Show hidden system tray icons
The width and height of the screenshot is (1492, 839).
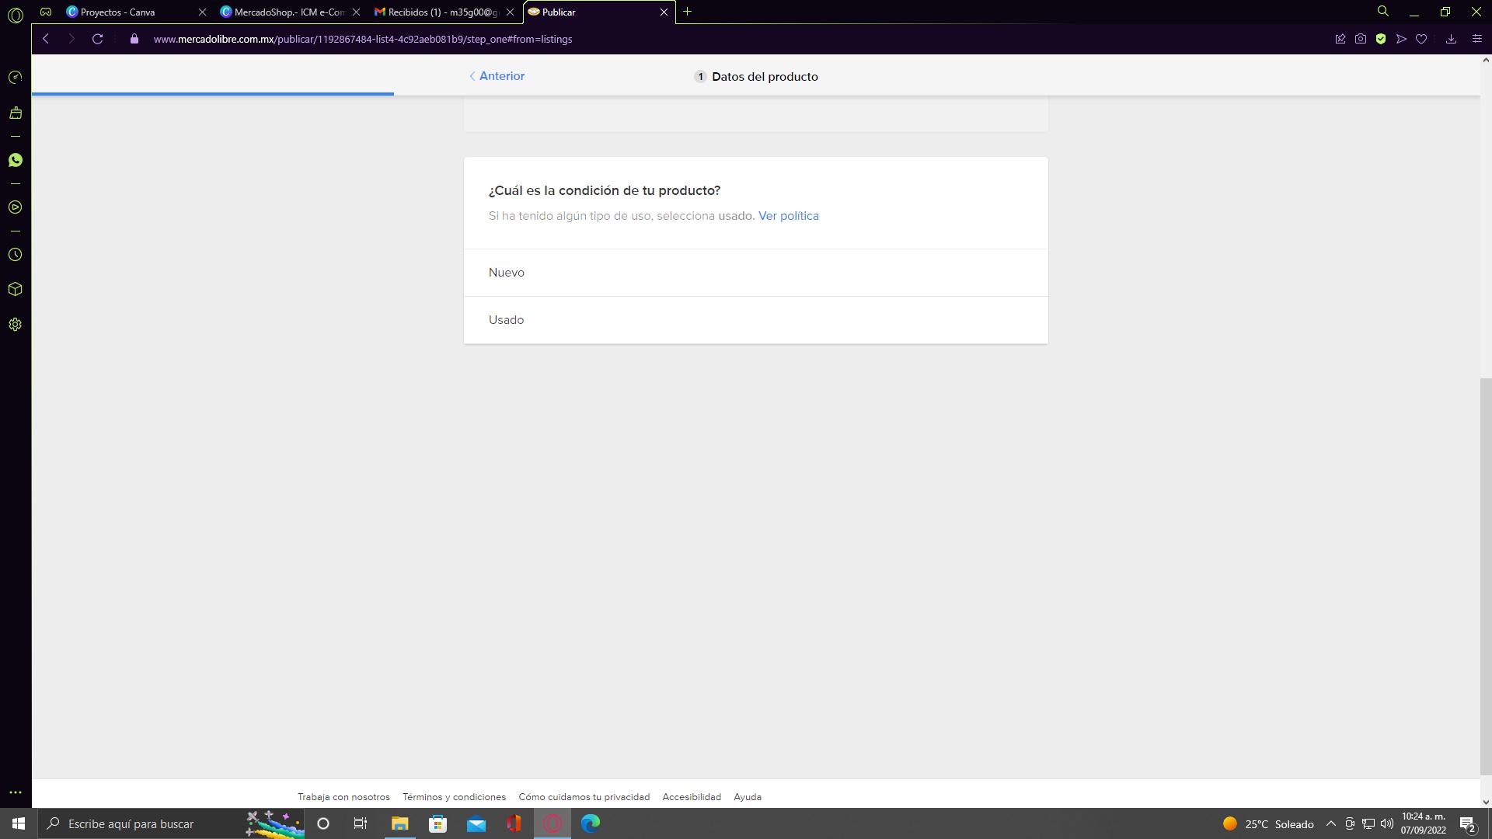pyautogui.click(x=1330, y=823)
